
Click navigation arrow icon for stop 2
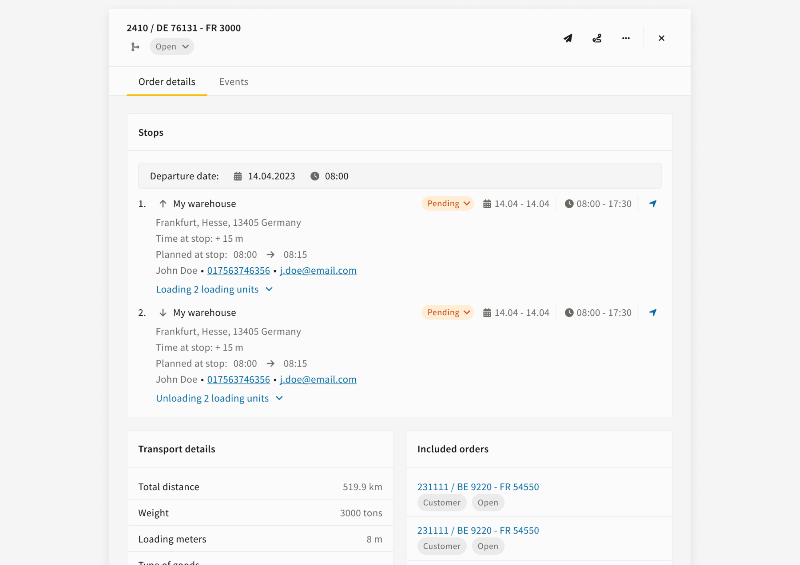(x=653, y=313)
